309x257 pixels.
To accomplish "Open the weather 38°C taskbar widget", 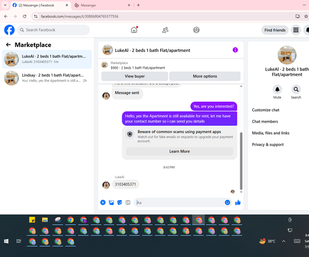I will click(x=267, y=241).
